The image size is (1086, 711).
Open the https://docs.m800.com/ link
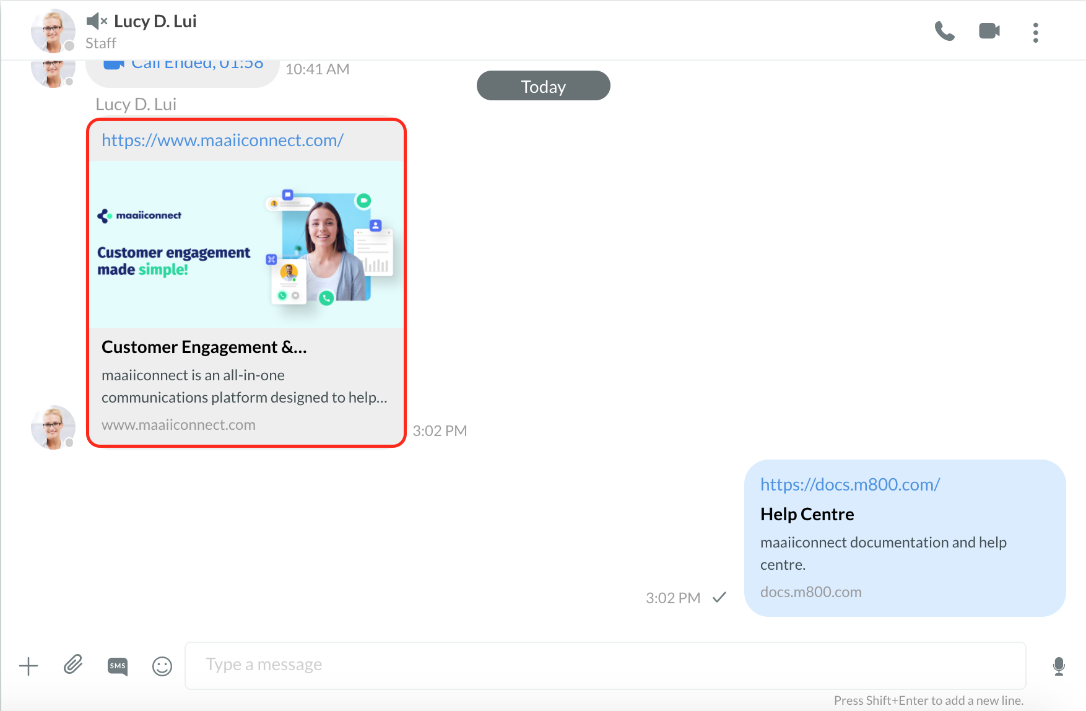click(x=850, y=485)
